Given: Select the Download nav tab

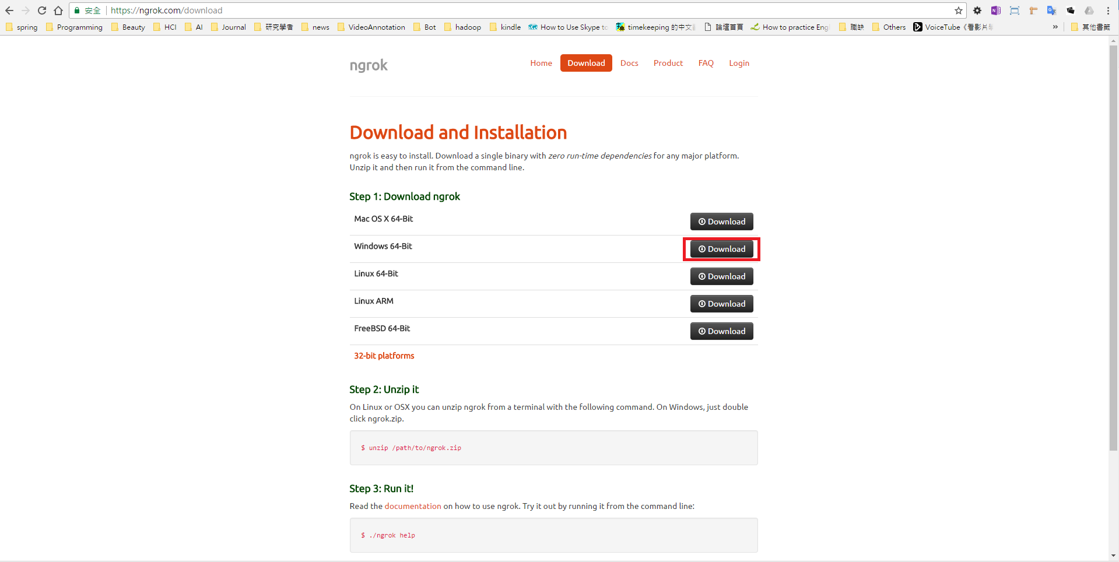Looking at the screenshot, I should [586, 63].
